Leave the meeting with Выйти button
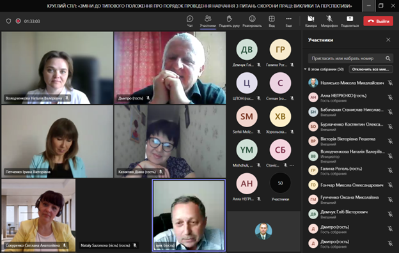This screenshot has height=253, width=399. coord(379,21)
